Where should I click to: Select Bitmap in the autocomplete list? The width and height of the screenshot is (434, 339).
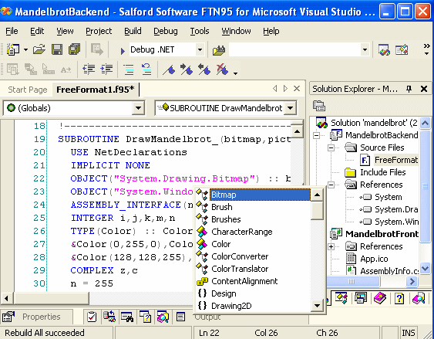point(260,195)
